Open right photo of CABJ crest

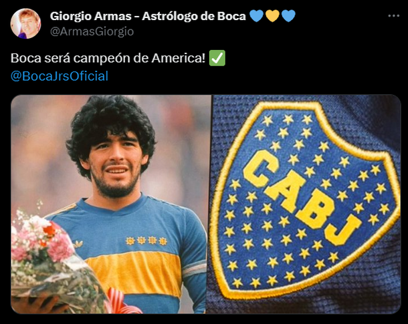[306, 204]
